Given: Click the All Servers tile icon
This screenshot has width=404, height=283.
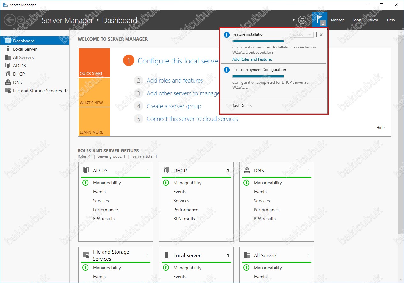Looking at the screenshot, I should [247, 255].
